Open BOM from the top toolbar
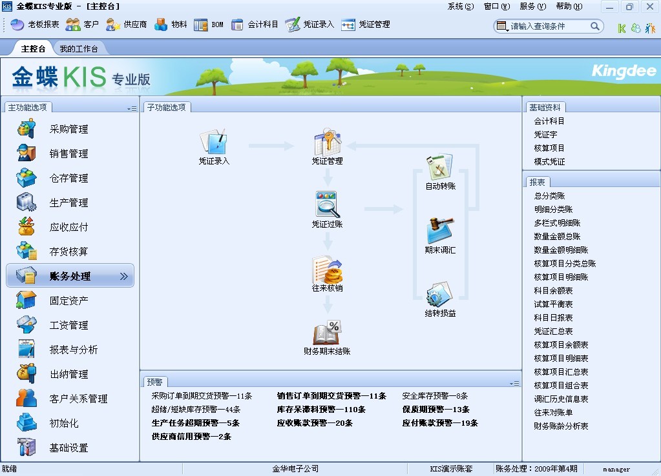661x476 pixels. pyautogui.click(x=209, y=25)
